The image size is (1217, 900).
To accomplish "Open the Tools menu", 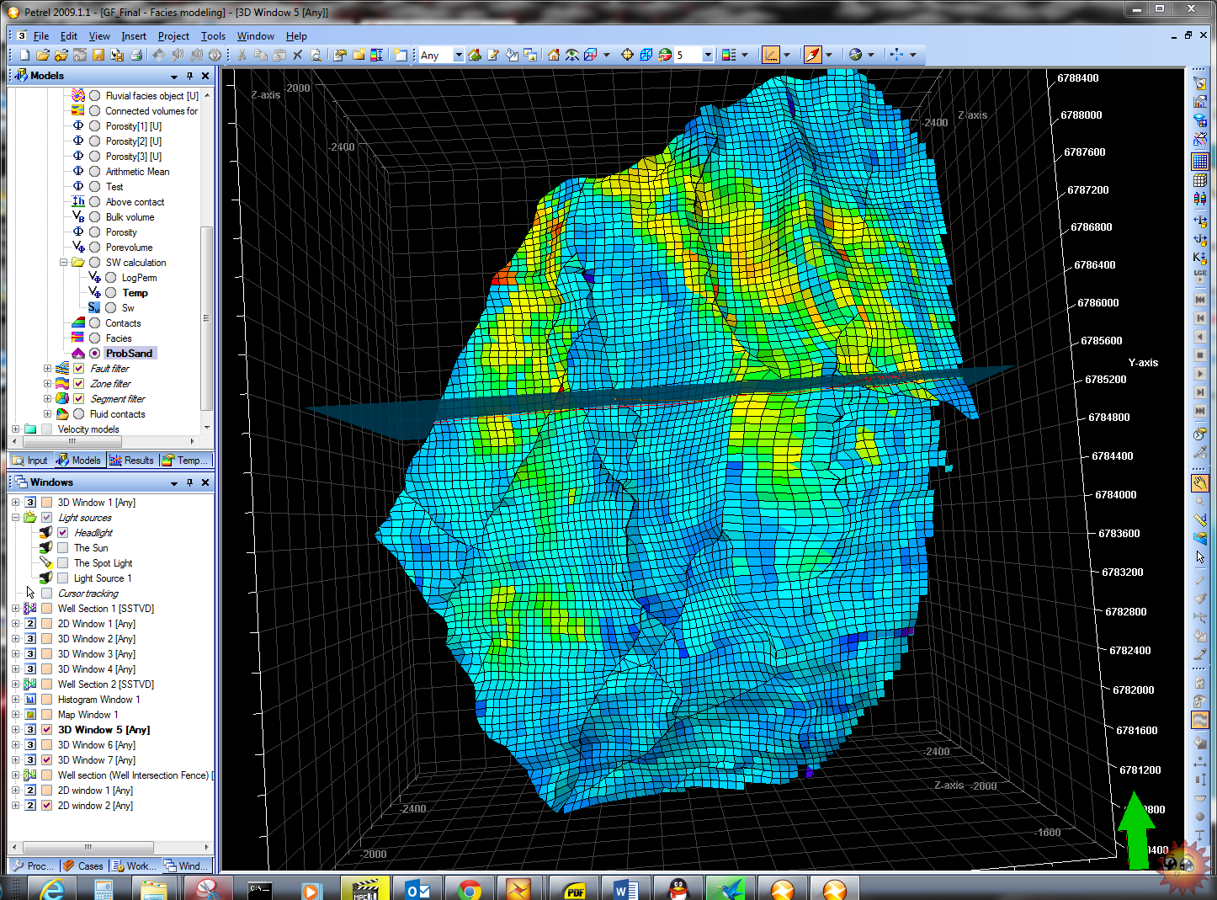I will [213, 36].
